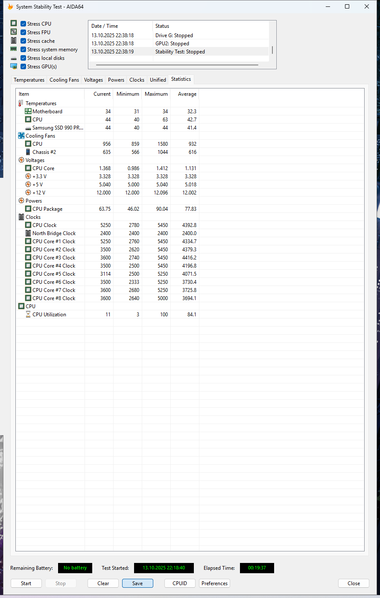Open the Unified tab

(x=158, y=80)
